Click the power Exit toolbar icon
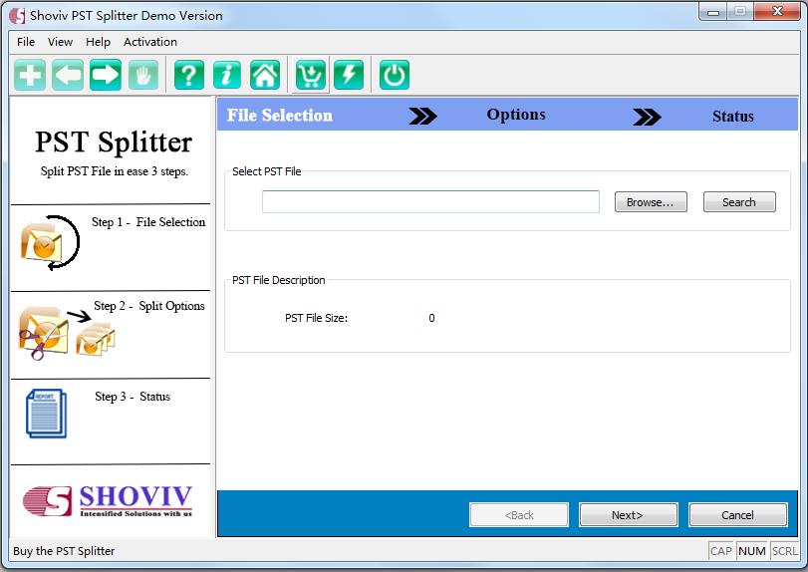 point(395,75)
